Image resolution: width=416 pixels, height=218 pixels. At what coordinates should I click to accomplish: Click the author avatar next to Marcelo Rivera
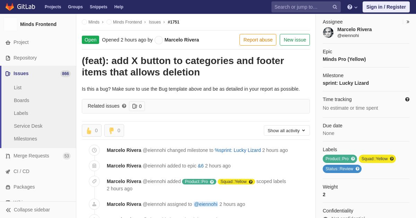click(159, 40)
